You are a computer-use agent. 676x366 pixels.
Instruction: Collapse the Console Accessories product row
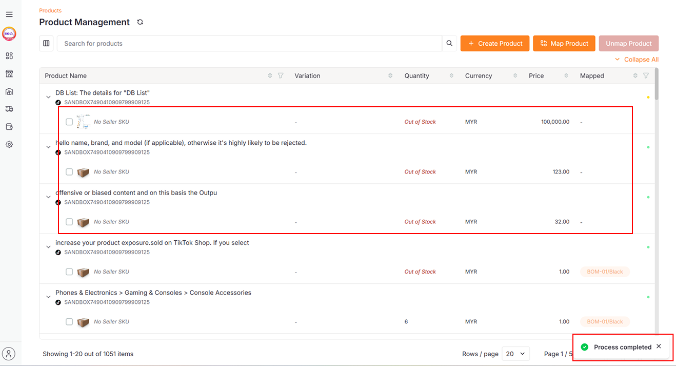(49, 297)
